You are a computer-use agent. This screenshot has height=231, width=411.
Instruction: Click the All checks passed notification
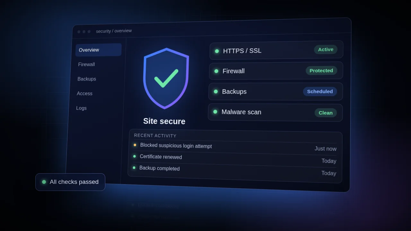pos(70,182)
